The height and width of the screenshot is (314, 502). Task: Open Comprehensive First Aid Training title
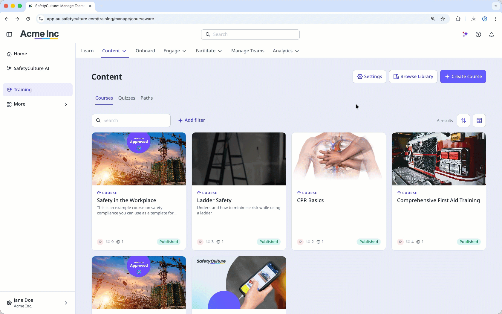(438, 200)
